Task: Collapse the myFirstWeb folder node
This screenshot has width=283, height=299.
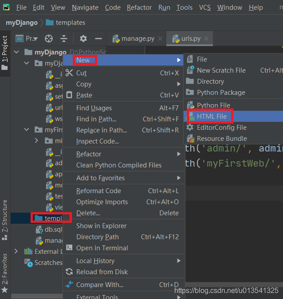Action: pyautogui.click(x=27, y=130)
